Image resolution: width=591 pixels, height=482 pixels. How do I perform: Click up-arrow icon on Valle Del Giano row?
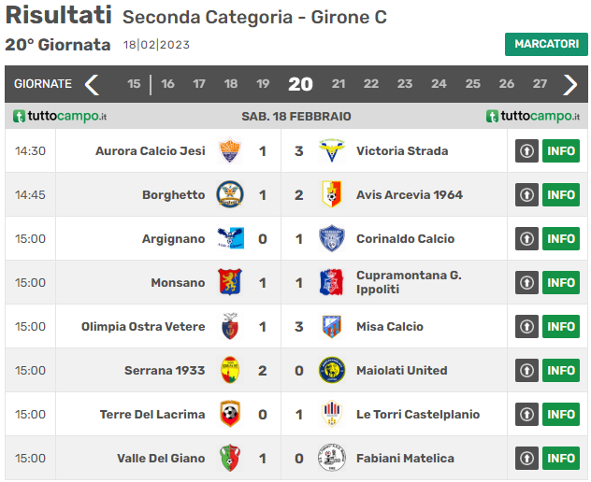526,458
